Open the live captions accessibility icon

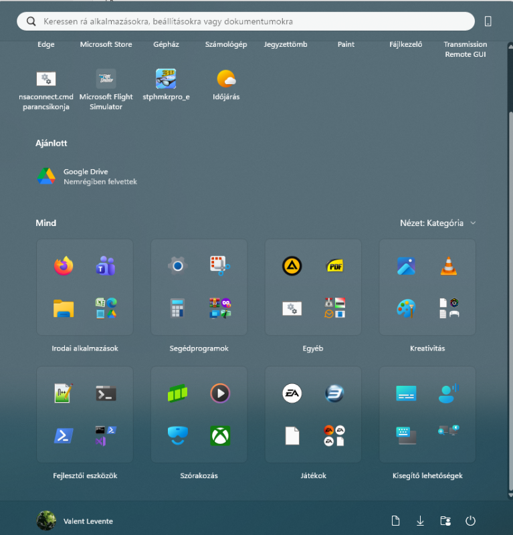tap(406, 393)
